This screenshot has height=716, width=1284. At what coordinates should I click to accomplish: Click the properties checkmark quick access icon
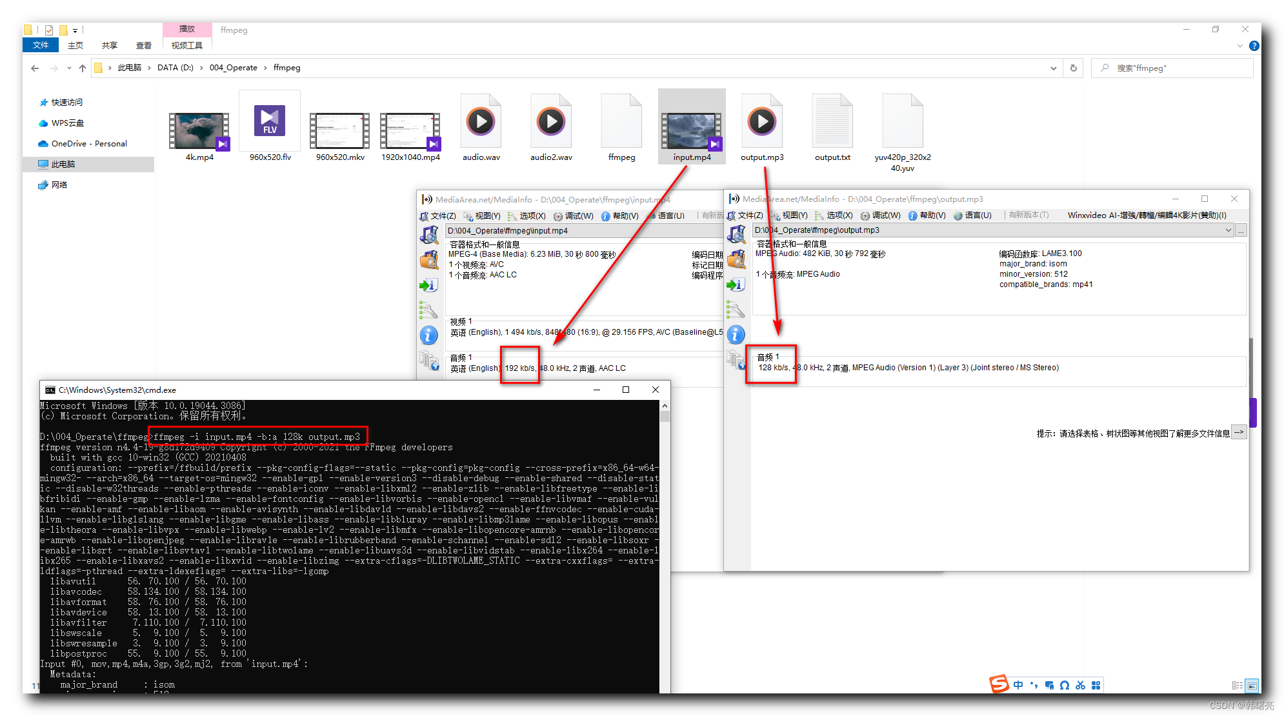(x=49, y=30)
